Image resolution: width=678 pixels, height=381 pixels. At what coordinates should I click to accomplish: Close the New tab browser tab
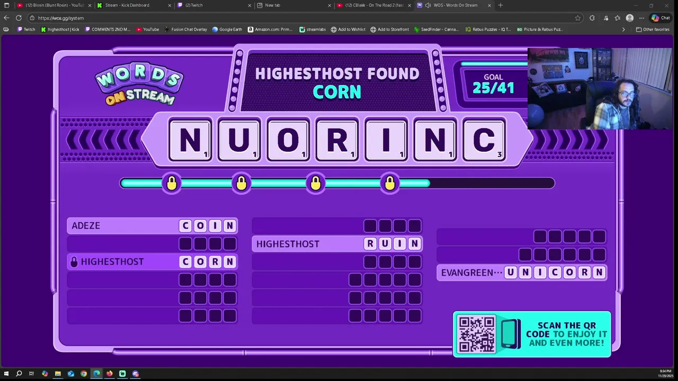[x=329, y=5]
